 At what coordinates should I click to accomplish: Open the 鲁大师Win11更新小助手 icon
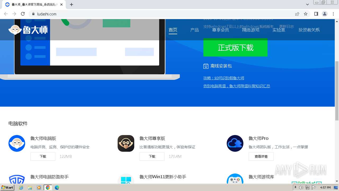(126, 179)
